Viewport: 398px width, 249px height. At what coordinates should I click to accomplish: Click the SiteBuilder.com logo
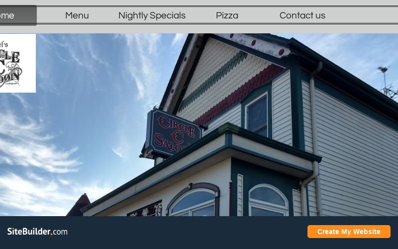click(x=37, y=232)
